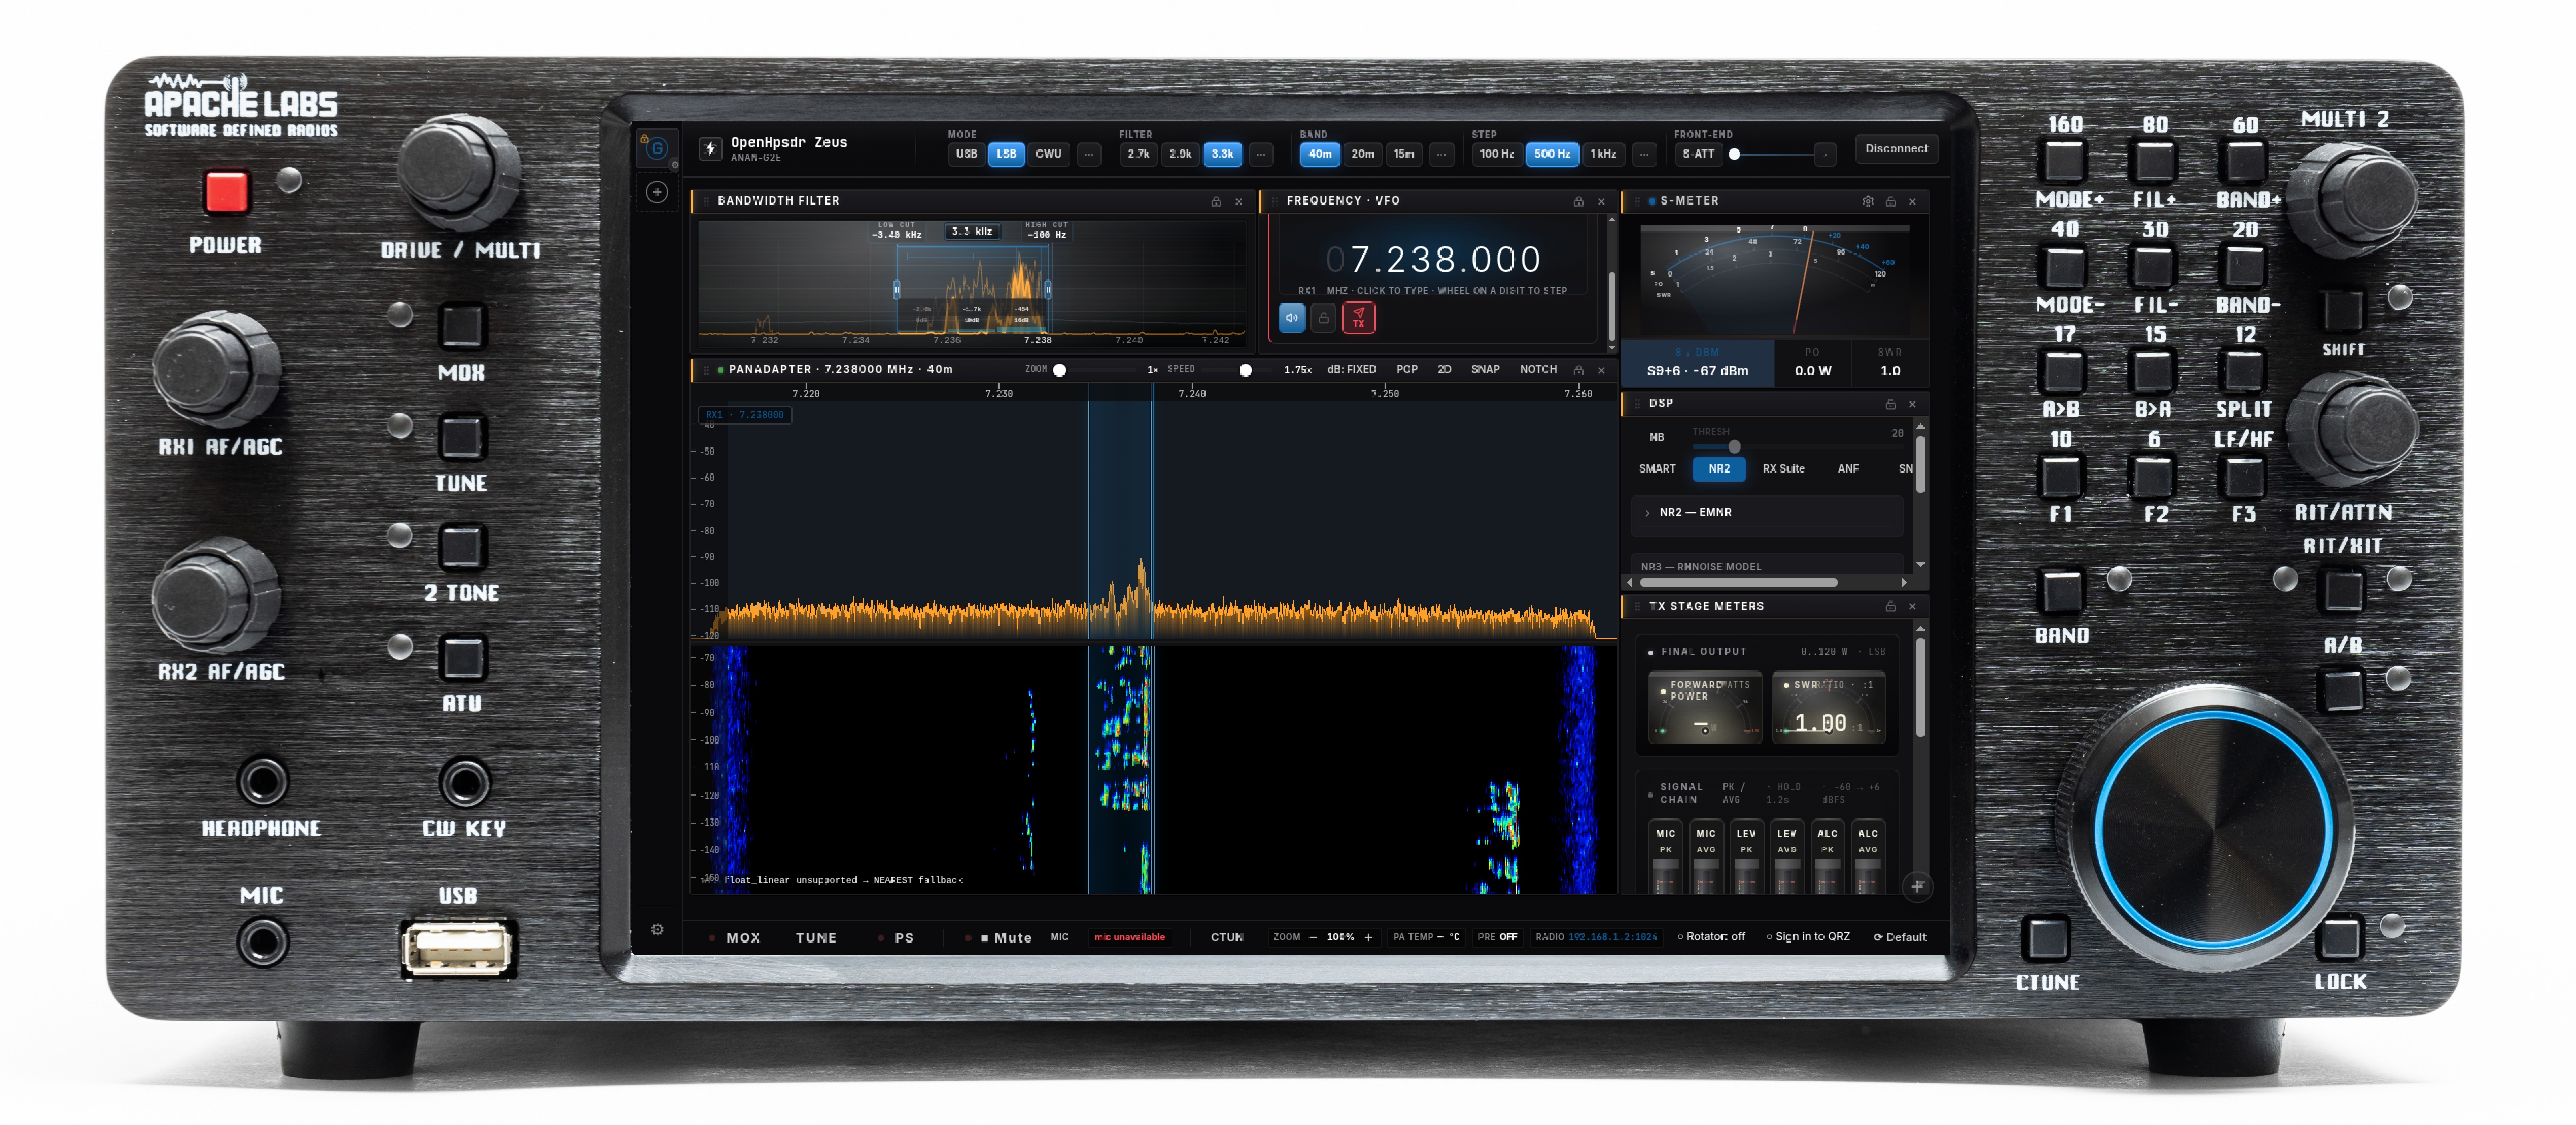Toggle the PRE OFF preamp control
Screen dimensions: 2576x1125
1497,937
